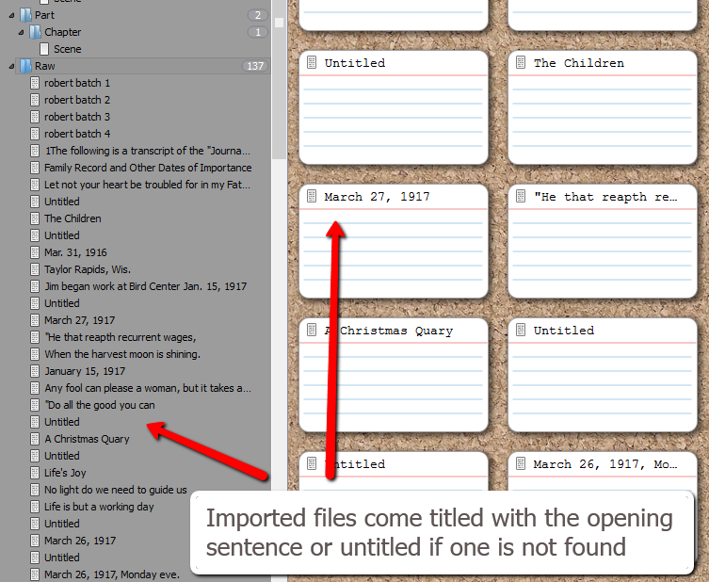Select "A Christmas Quary" binder item
The image size is (709, 582).
[x=87, y=439]
